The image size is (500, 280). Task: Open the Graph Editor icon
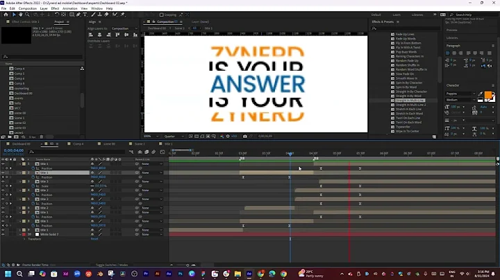[162, 152]
